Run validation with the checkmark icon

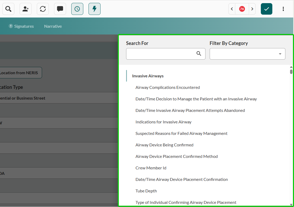[x=266, y=9]
